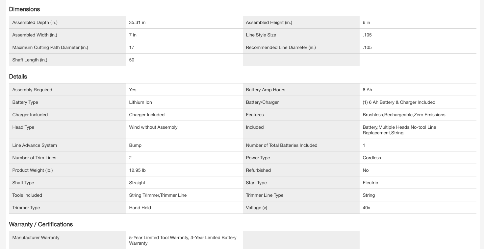Click the Brushless, Rechargeable, Zero Emissions features text
Viewport: 484px width, 249px height.
tap(404, 115)
